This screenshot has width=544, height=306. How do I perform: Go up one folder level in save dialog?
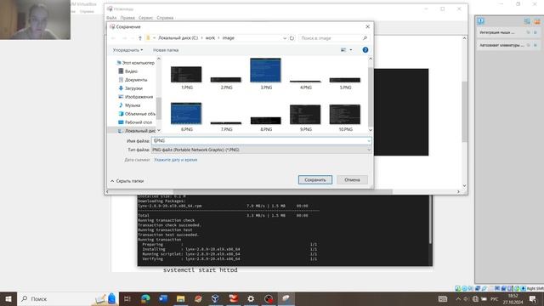pos(140,38)
